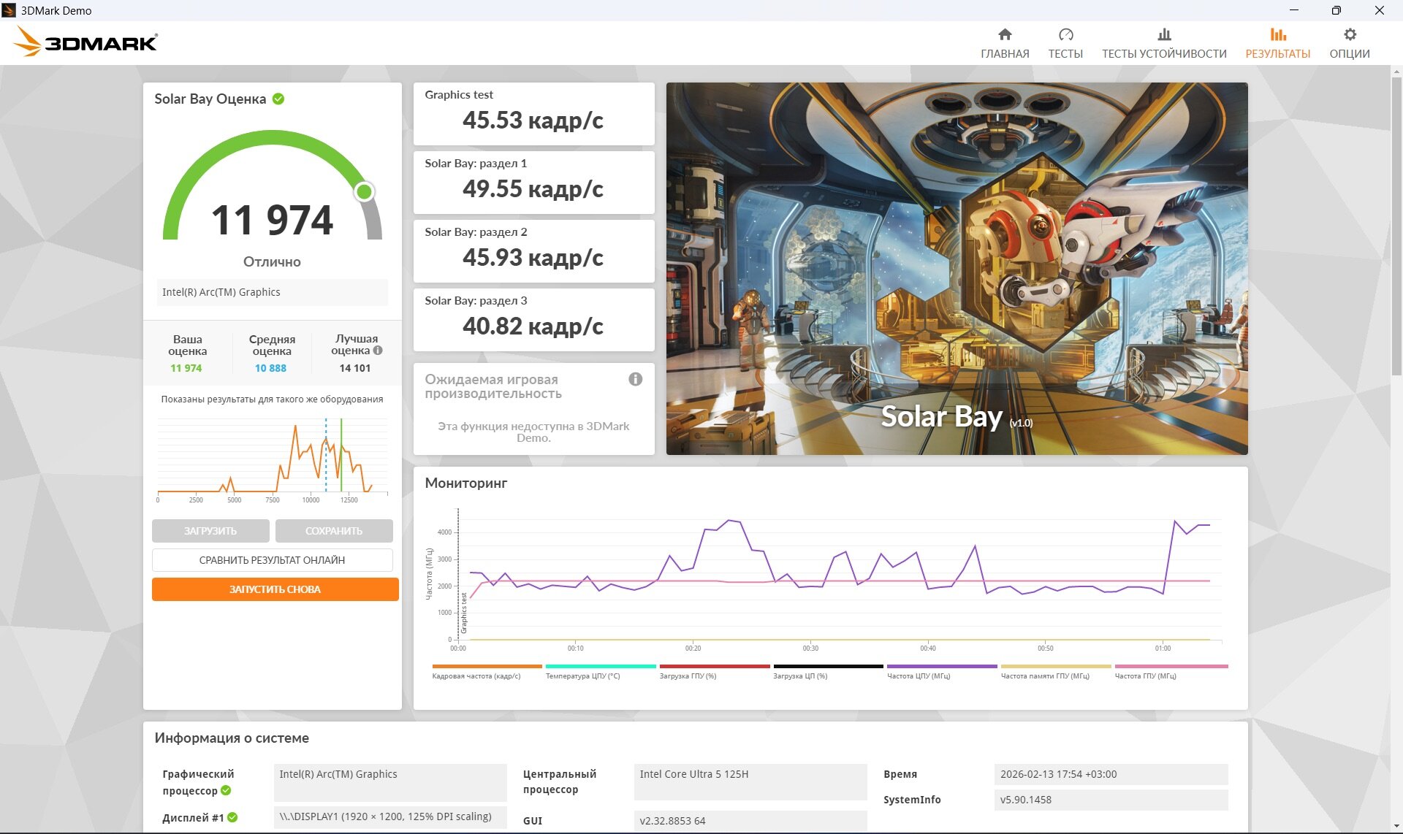Click СРАВНИТЬ РЕЗУЛЬТАТ ОНЛАЙН button
The width and height of the screenshot is (1403, 834).
pos(272,560)
